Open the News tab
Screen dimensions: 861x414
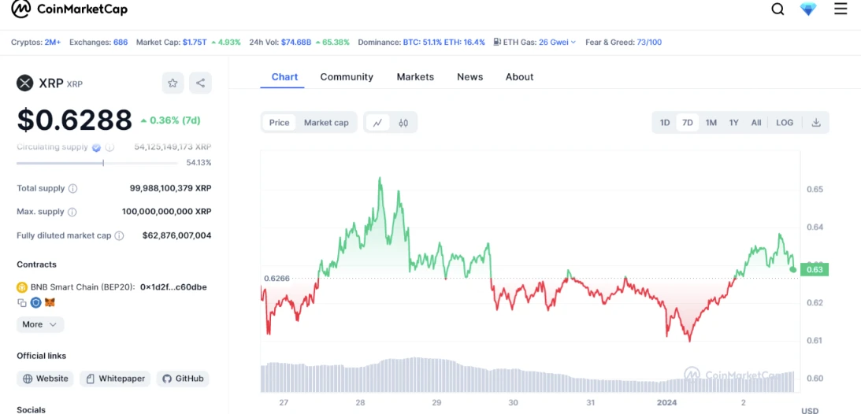click(470, 77)
